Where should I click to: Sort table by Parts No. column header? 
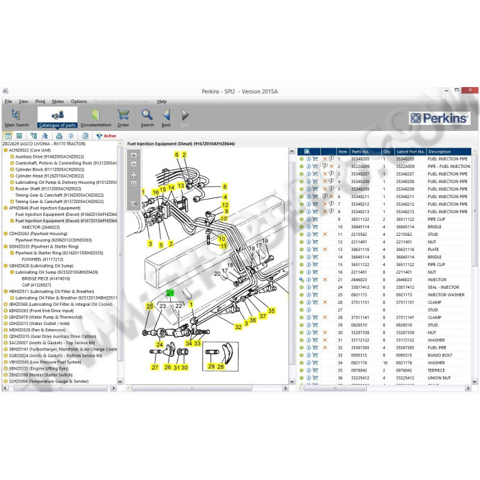[365, 152]
